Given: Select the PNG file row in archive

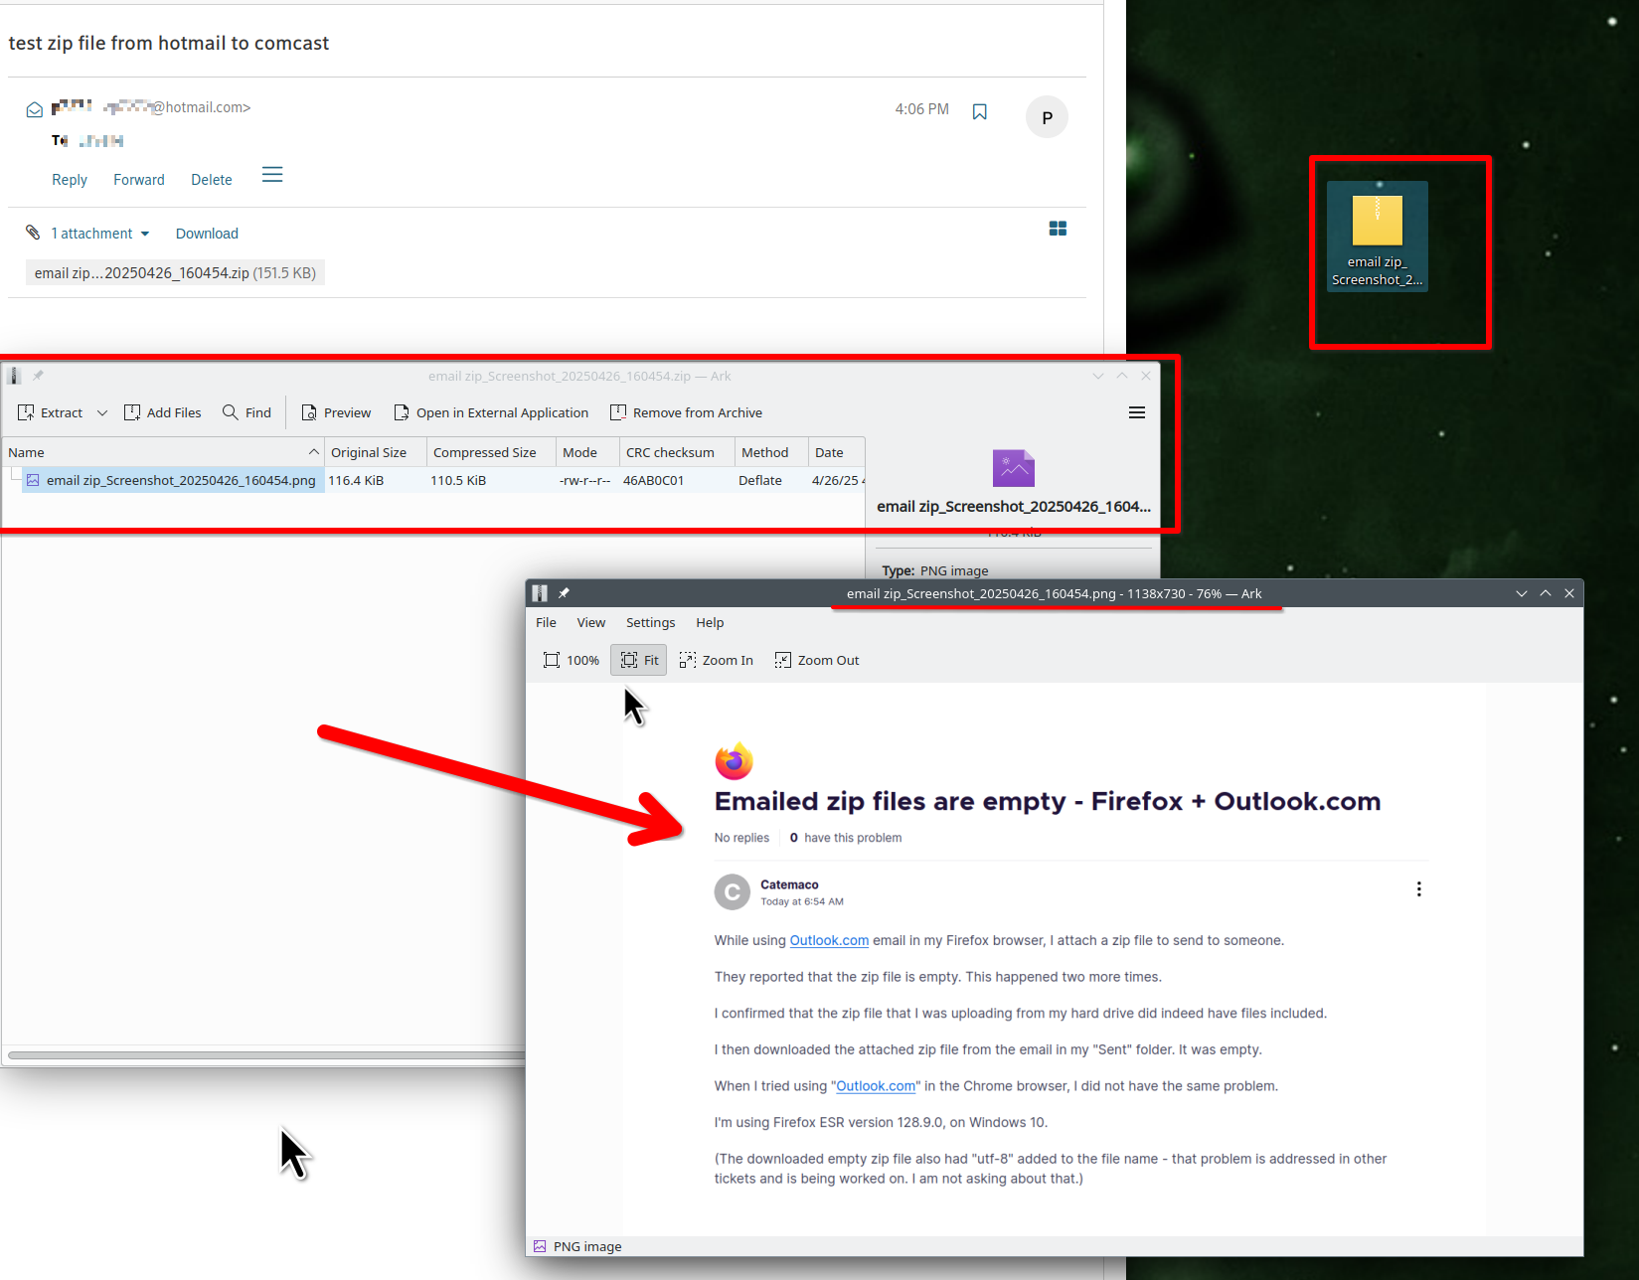Looking at the screenshot, I should coord(433,480).
